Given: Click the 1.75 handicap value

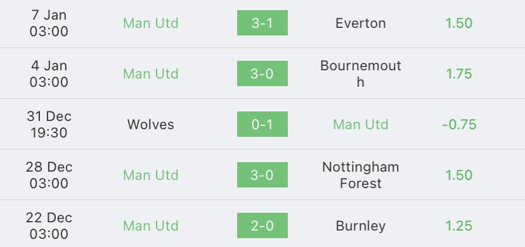Looking at the screenshot, I should [459, 73].
